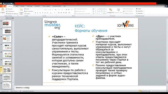Open the Показ слайдов ribbon tab
The width and height of the screenshot is (168, 94).
pyautogui.click(x=46, y=6)
